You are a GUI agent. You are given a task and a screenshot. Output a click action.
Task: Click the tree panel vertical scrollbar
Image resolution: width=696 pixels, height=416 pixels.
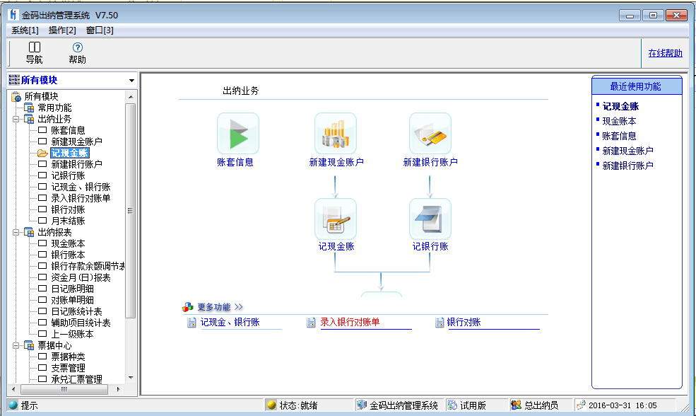[130, 210]
